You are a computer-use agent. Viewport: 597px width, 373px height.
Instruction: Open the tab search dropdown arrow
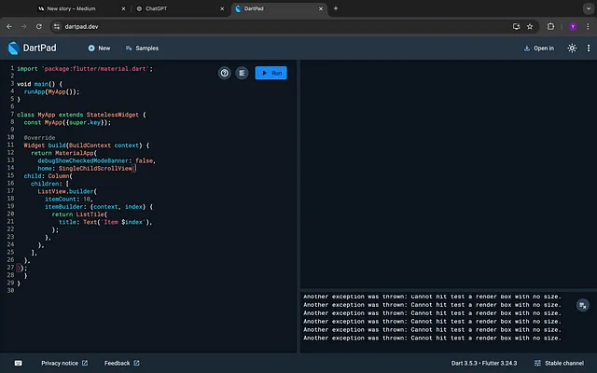click(x=589, y=8)
